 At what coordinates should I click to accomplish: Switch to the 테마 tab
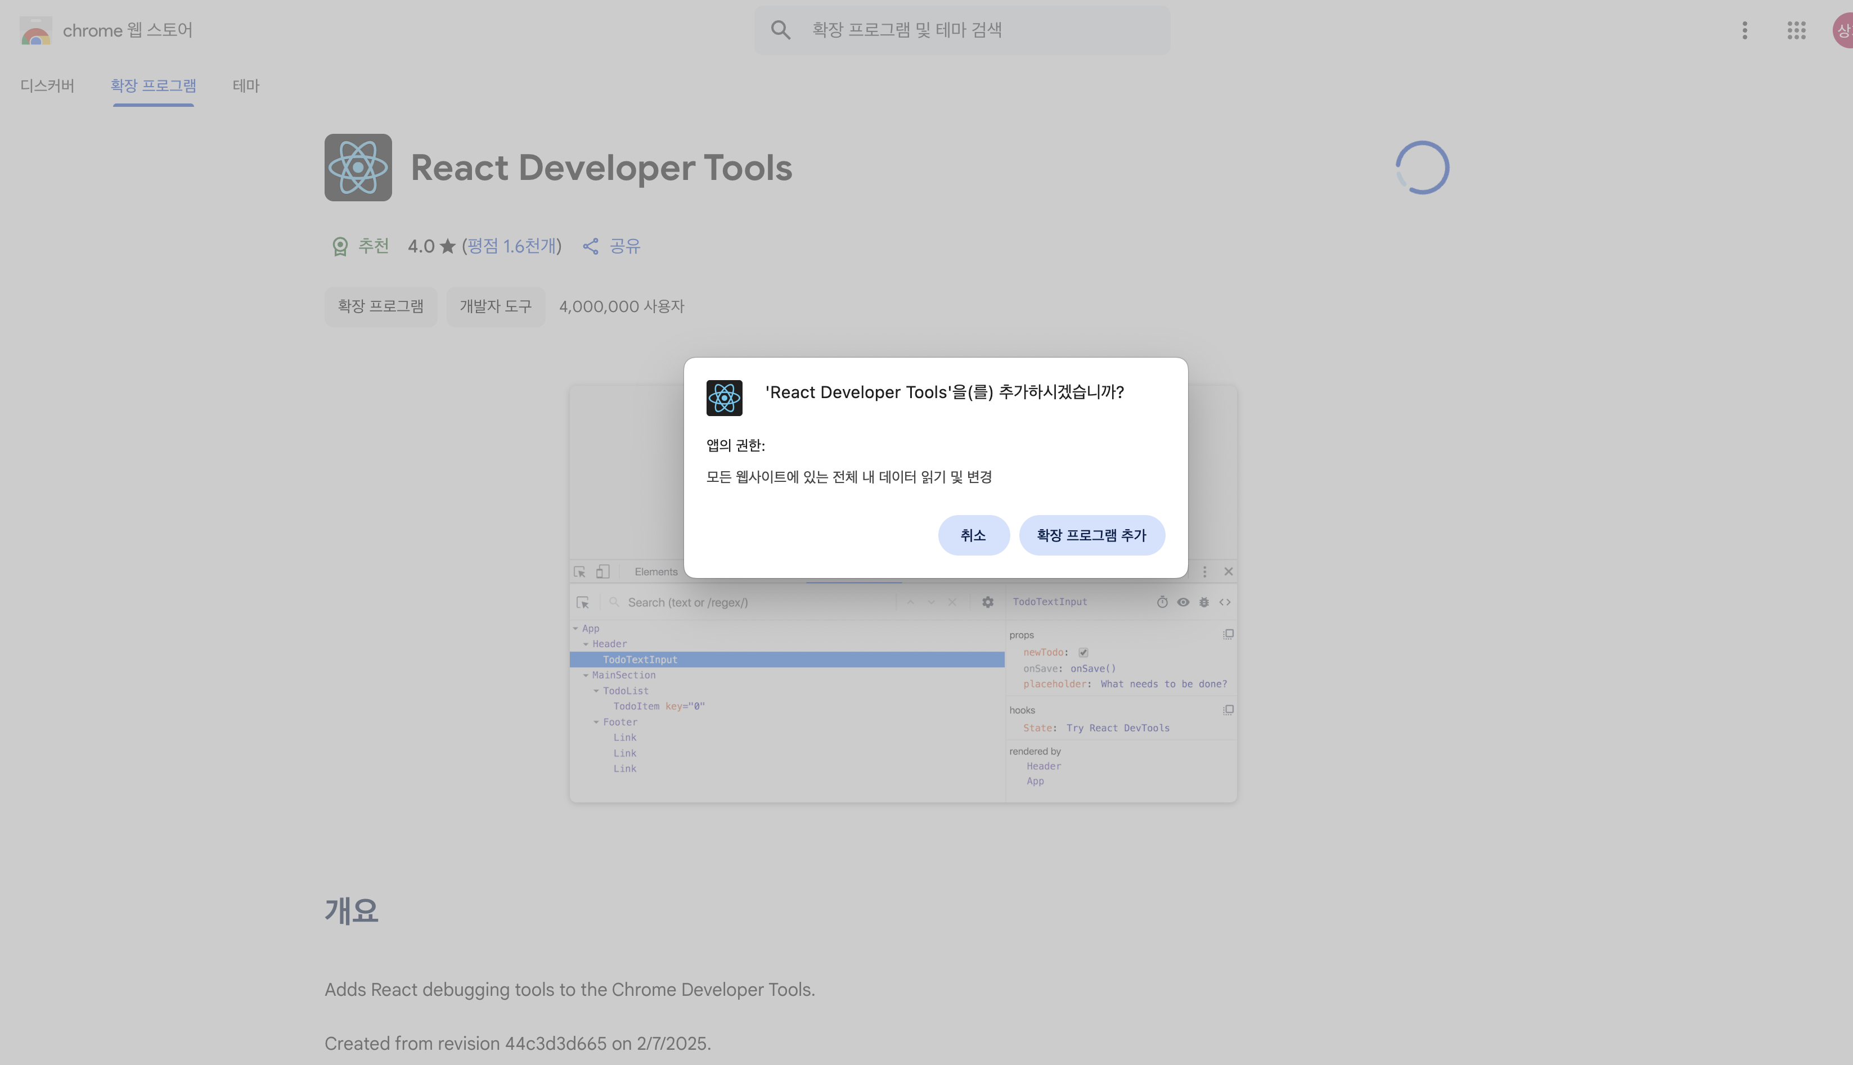coord(246,85)
